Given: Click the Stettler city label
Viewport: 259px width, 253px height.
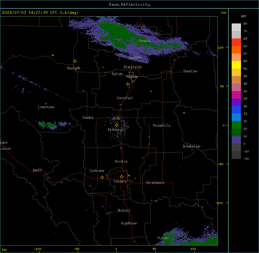Looking at the screenshot, I should [x=190, y=71].
